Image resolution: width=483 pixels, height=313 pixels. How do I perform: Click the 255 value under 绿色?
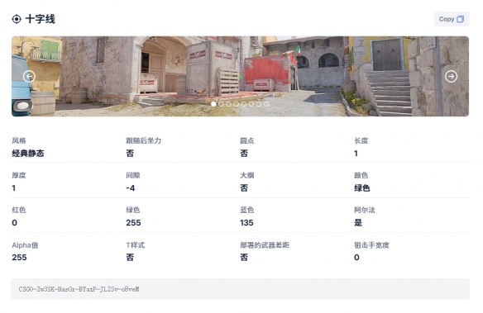(133, 223)
